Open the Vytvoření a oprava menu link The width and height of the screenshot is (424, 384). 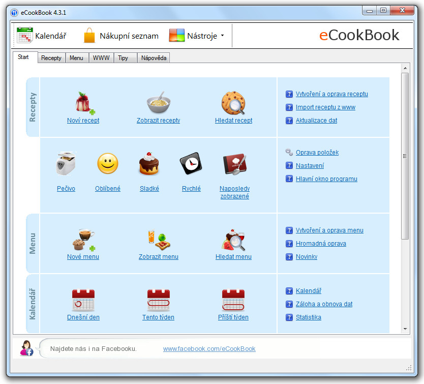coord(329,230)
